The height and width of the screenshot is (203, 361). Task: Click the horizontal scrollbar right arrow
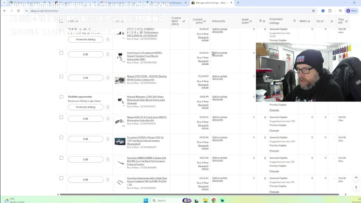pos(345,195)
